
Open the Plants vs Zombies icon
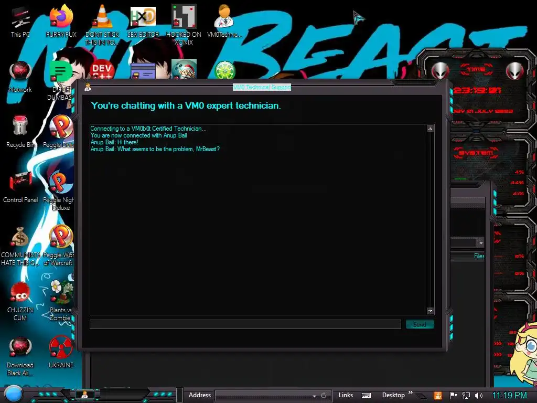pyautogui.click(x=62, y=301)
